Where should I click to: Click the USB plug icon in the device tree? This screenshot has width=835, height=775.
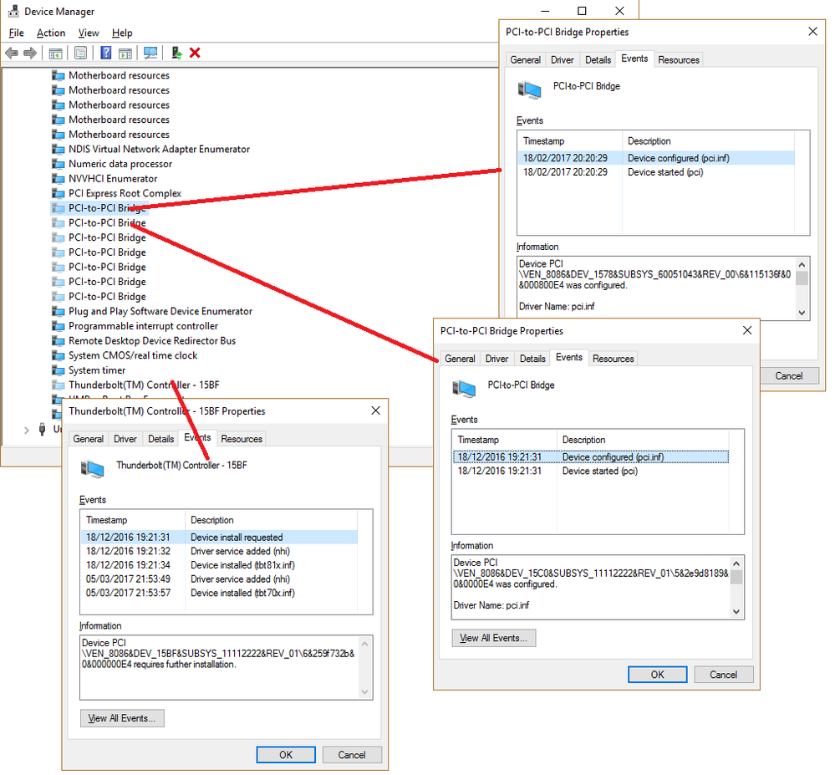coord(42,430)
